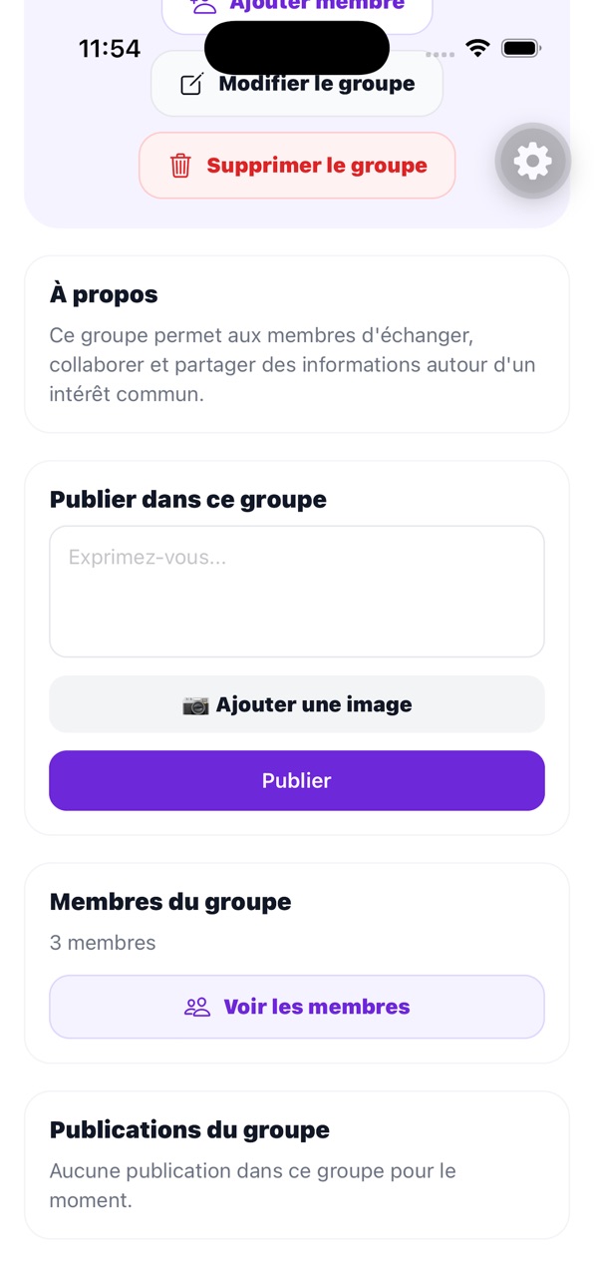Image resolution: width=594 pixels, height=1287 pixels.
Task: Tap the 11:54 clock in status bar
Action: tap(110, 48)
